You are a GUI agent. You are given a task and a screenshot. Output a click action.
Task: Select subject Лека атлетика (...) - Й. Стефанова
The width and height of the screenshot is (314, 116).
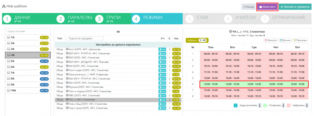coord(87,74)
